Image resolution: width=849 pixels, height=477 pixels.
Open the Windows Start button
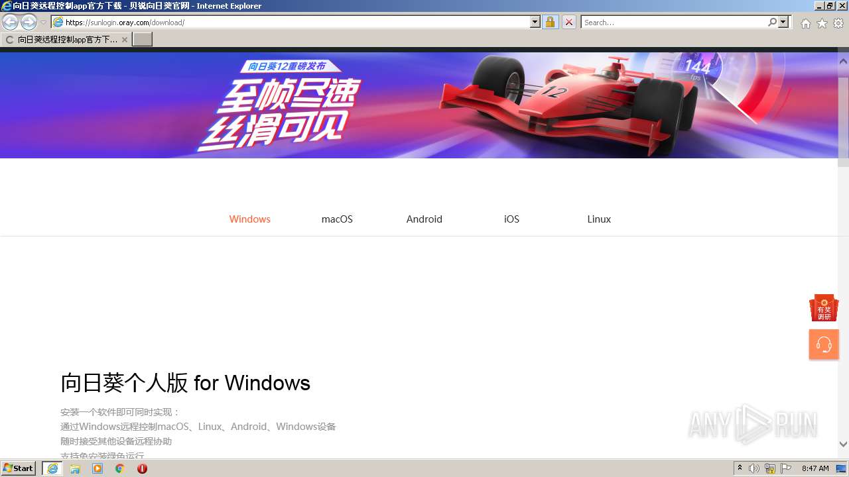point(19,468)
